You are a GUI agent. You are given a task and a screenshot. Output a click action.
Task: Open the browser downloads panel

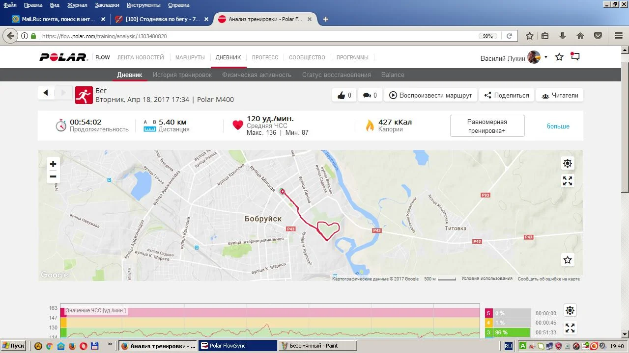(x=563, y=36)
